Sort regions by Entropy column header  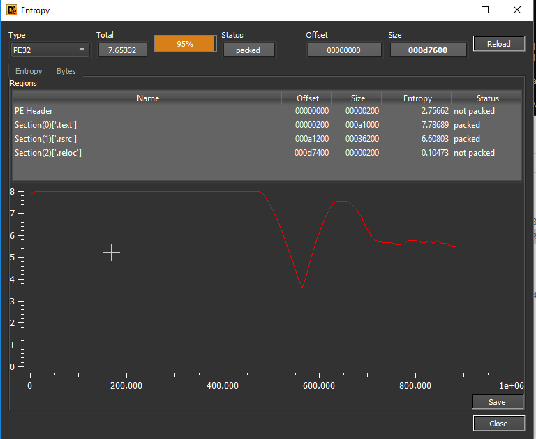coord(417,98)
